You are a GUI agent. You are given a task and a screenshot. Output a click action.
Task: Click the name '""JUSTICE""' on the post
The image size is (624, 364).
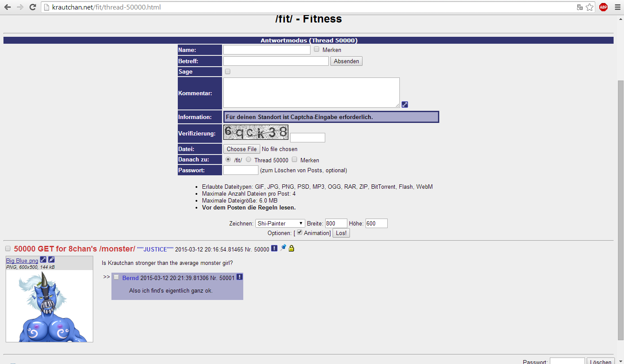click(155, 249)
